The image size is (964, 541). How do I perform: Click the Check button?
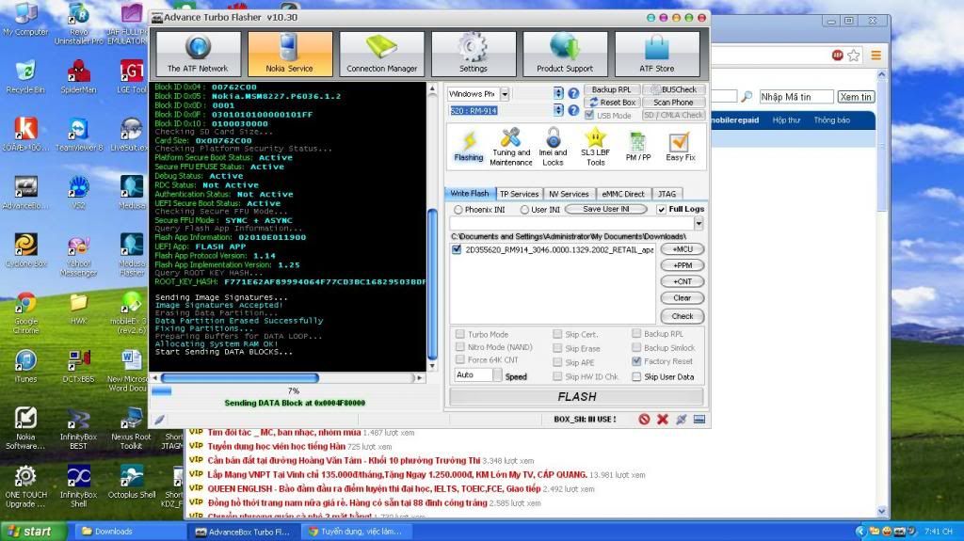683,316
